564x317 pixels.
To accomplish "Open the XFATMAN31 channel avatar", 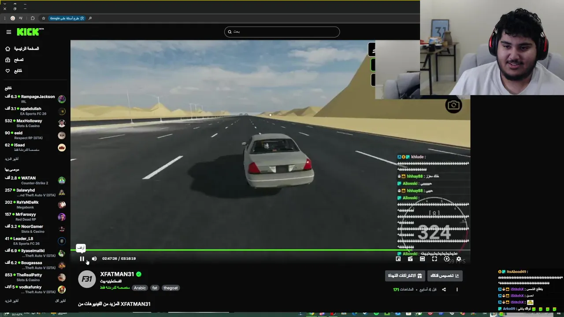I will (87, 279).
